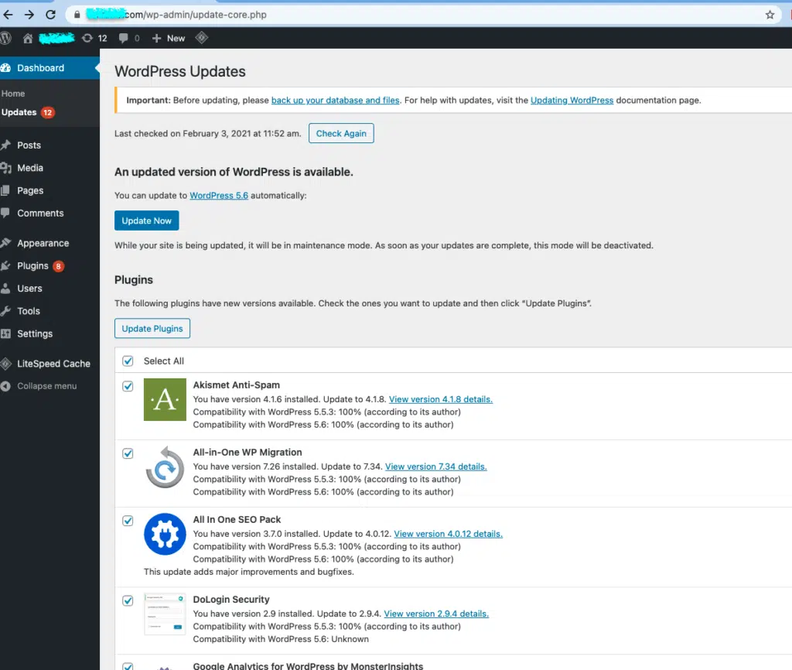Go to Home under Dashboard
This screenshot has height=670, width=792.
13,94
